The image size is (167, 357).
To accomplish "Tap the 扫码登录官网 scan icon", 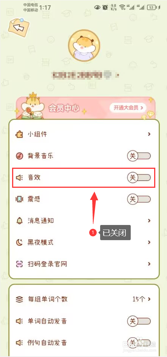I will (19, 264).
